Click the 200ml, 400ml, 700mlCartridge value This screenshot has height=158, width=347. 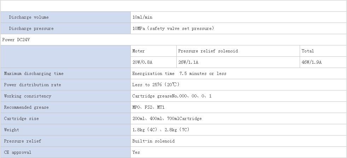pos(167,119)
